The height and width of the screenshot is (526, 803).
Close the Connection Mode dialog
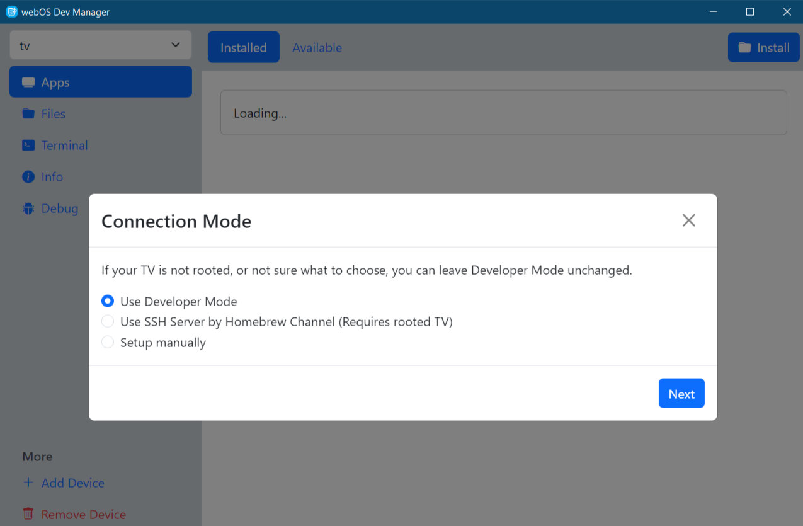(688, 220)
